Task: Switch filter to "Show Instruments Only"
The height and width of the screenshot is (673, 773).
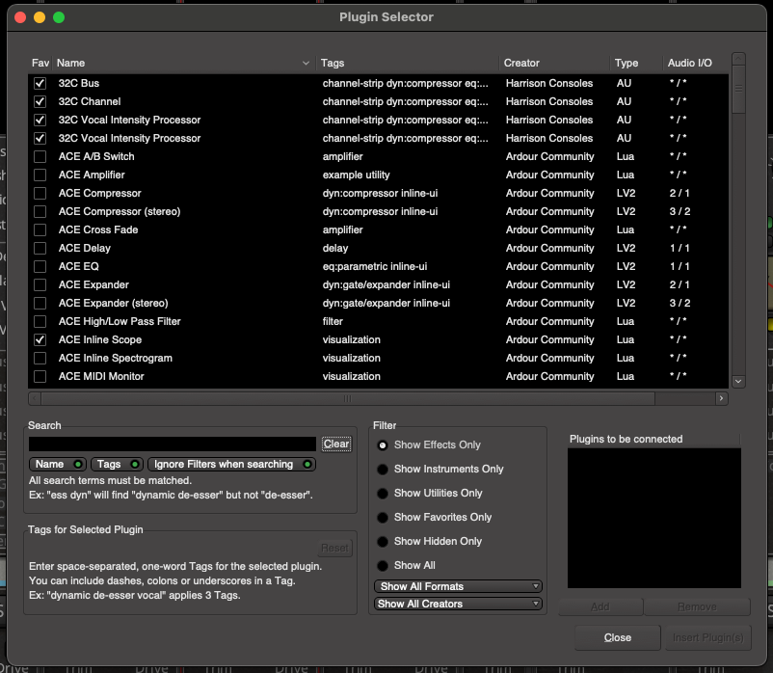Action: coord(384,470)
